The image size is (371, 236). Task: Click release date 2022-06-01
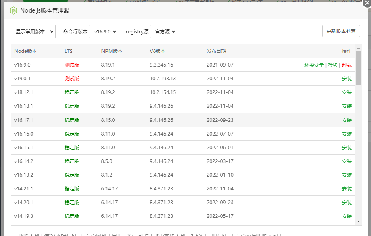(220, 147)
